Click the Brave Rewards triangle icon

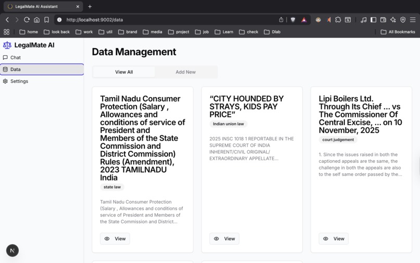tap(304, 20)
